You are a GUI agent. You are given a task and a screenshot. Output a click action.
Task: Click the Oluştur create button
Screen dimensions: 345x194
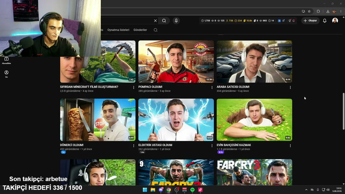tap(310, 21)
